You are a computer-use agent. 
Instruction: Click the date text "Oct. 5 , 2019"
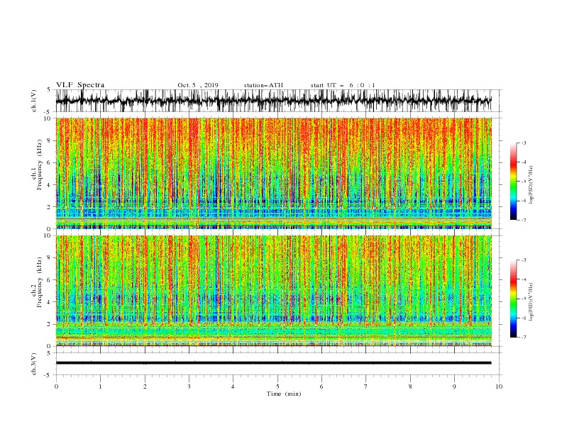pos(198,85)
